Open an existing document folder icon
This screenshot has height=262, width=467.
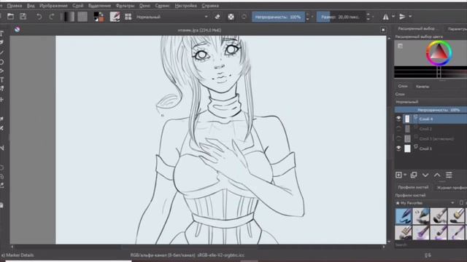pos(11,17)
